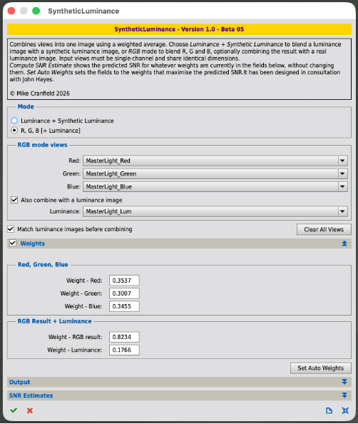Disable the Weights section checkbox
Viewport: 358px width, 424px height.
[x=13, y=243]
